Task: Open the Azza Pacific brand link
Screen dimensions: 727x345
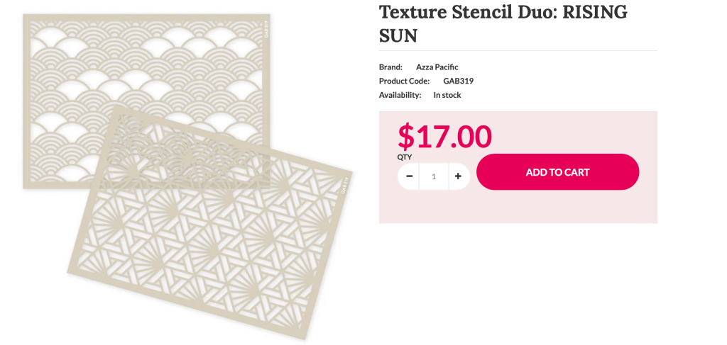Action: (x=437, y=67)
